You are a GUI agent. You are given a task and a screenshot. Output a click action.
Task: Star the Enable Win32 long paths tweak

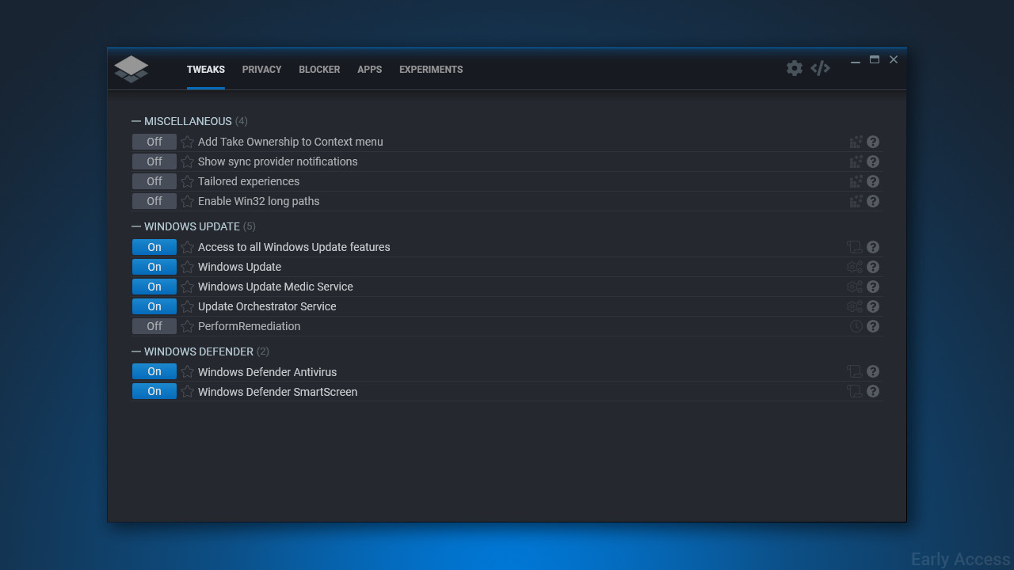click(187, 201)
